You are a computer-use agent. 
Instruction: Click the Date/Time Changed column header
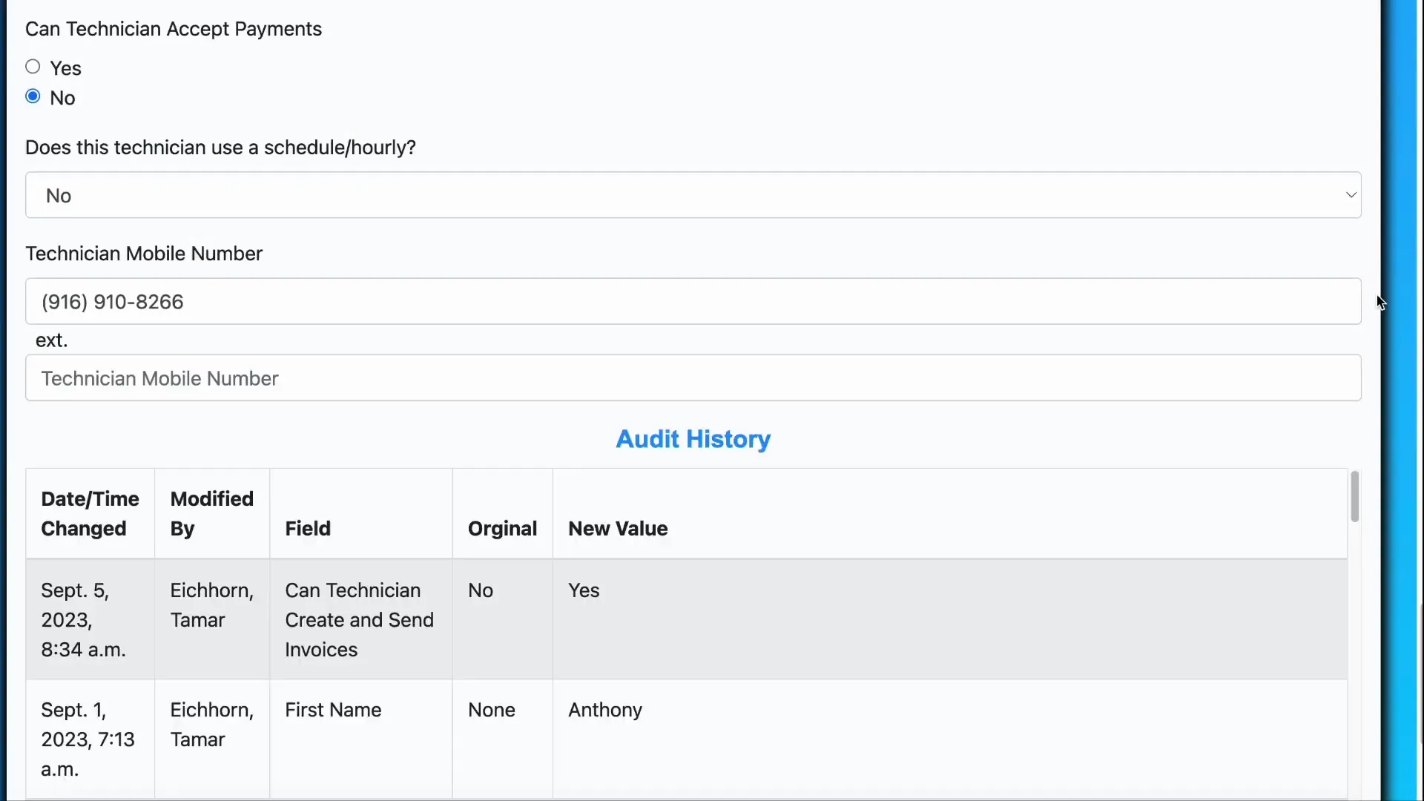(x=90, y=512)
